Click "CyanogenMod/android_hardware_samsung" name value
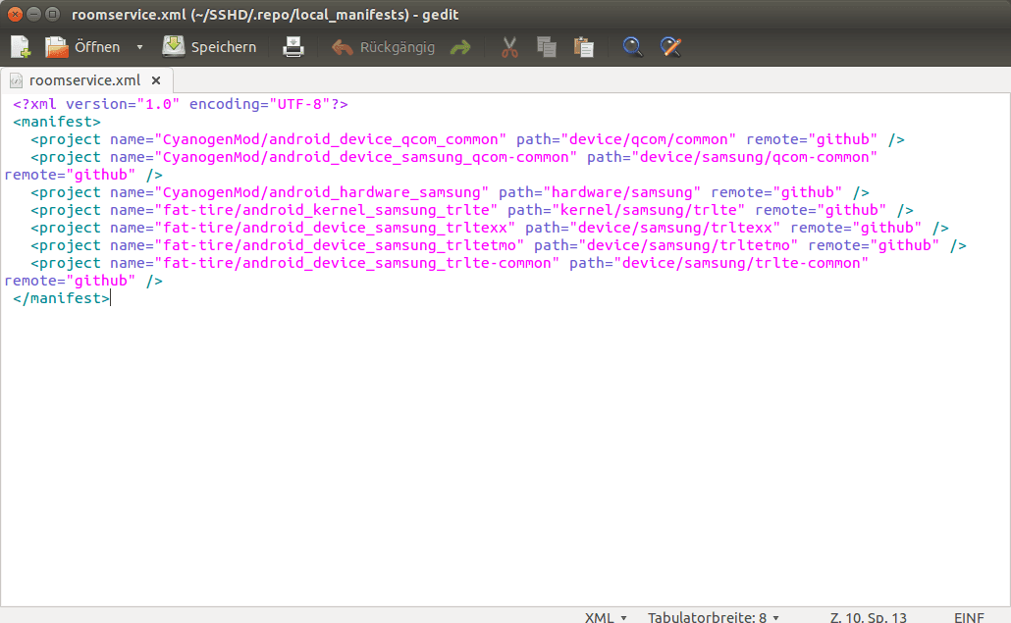1011x623 pixels. pyautogui.click(x=321, y=192)
